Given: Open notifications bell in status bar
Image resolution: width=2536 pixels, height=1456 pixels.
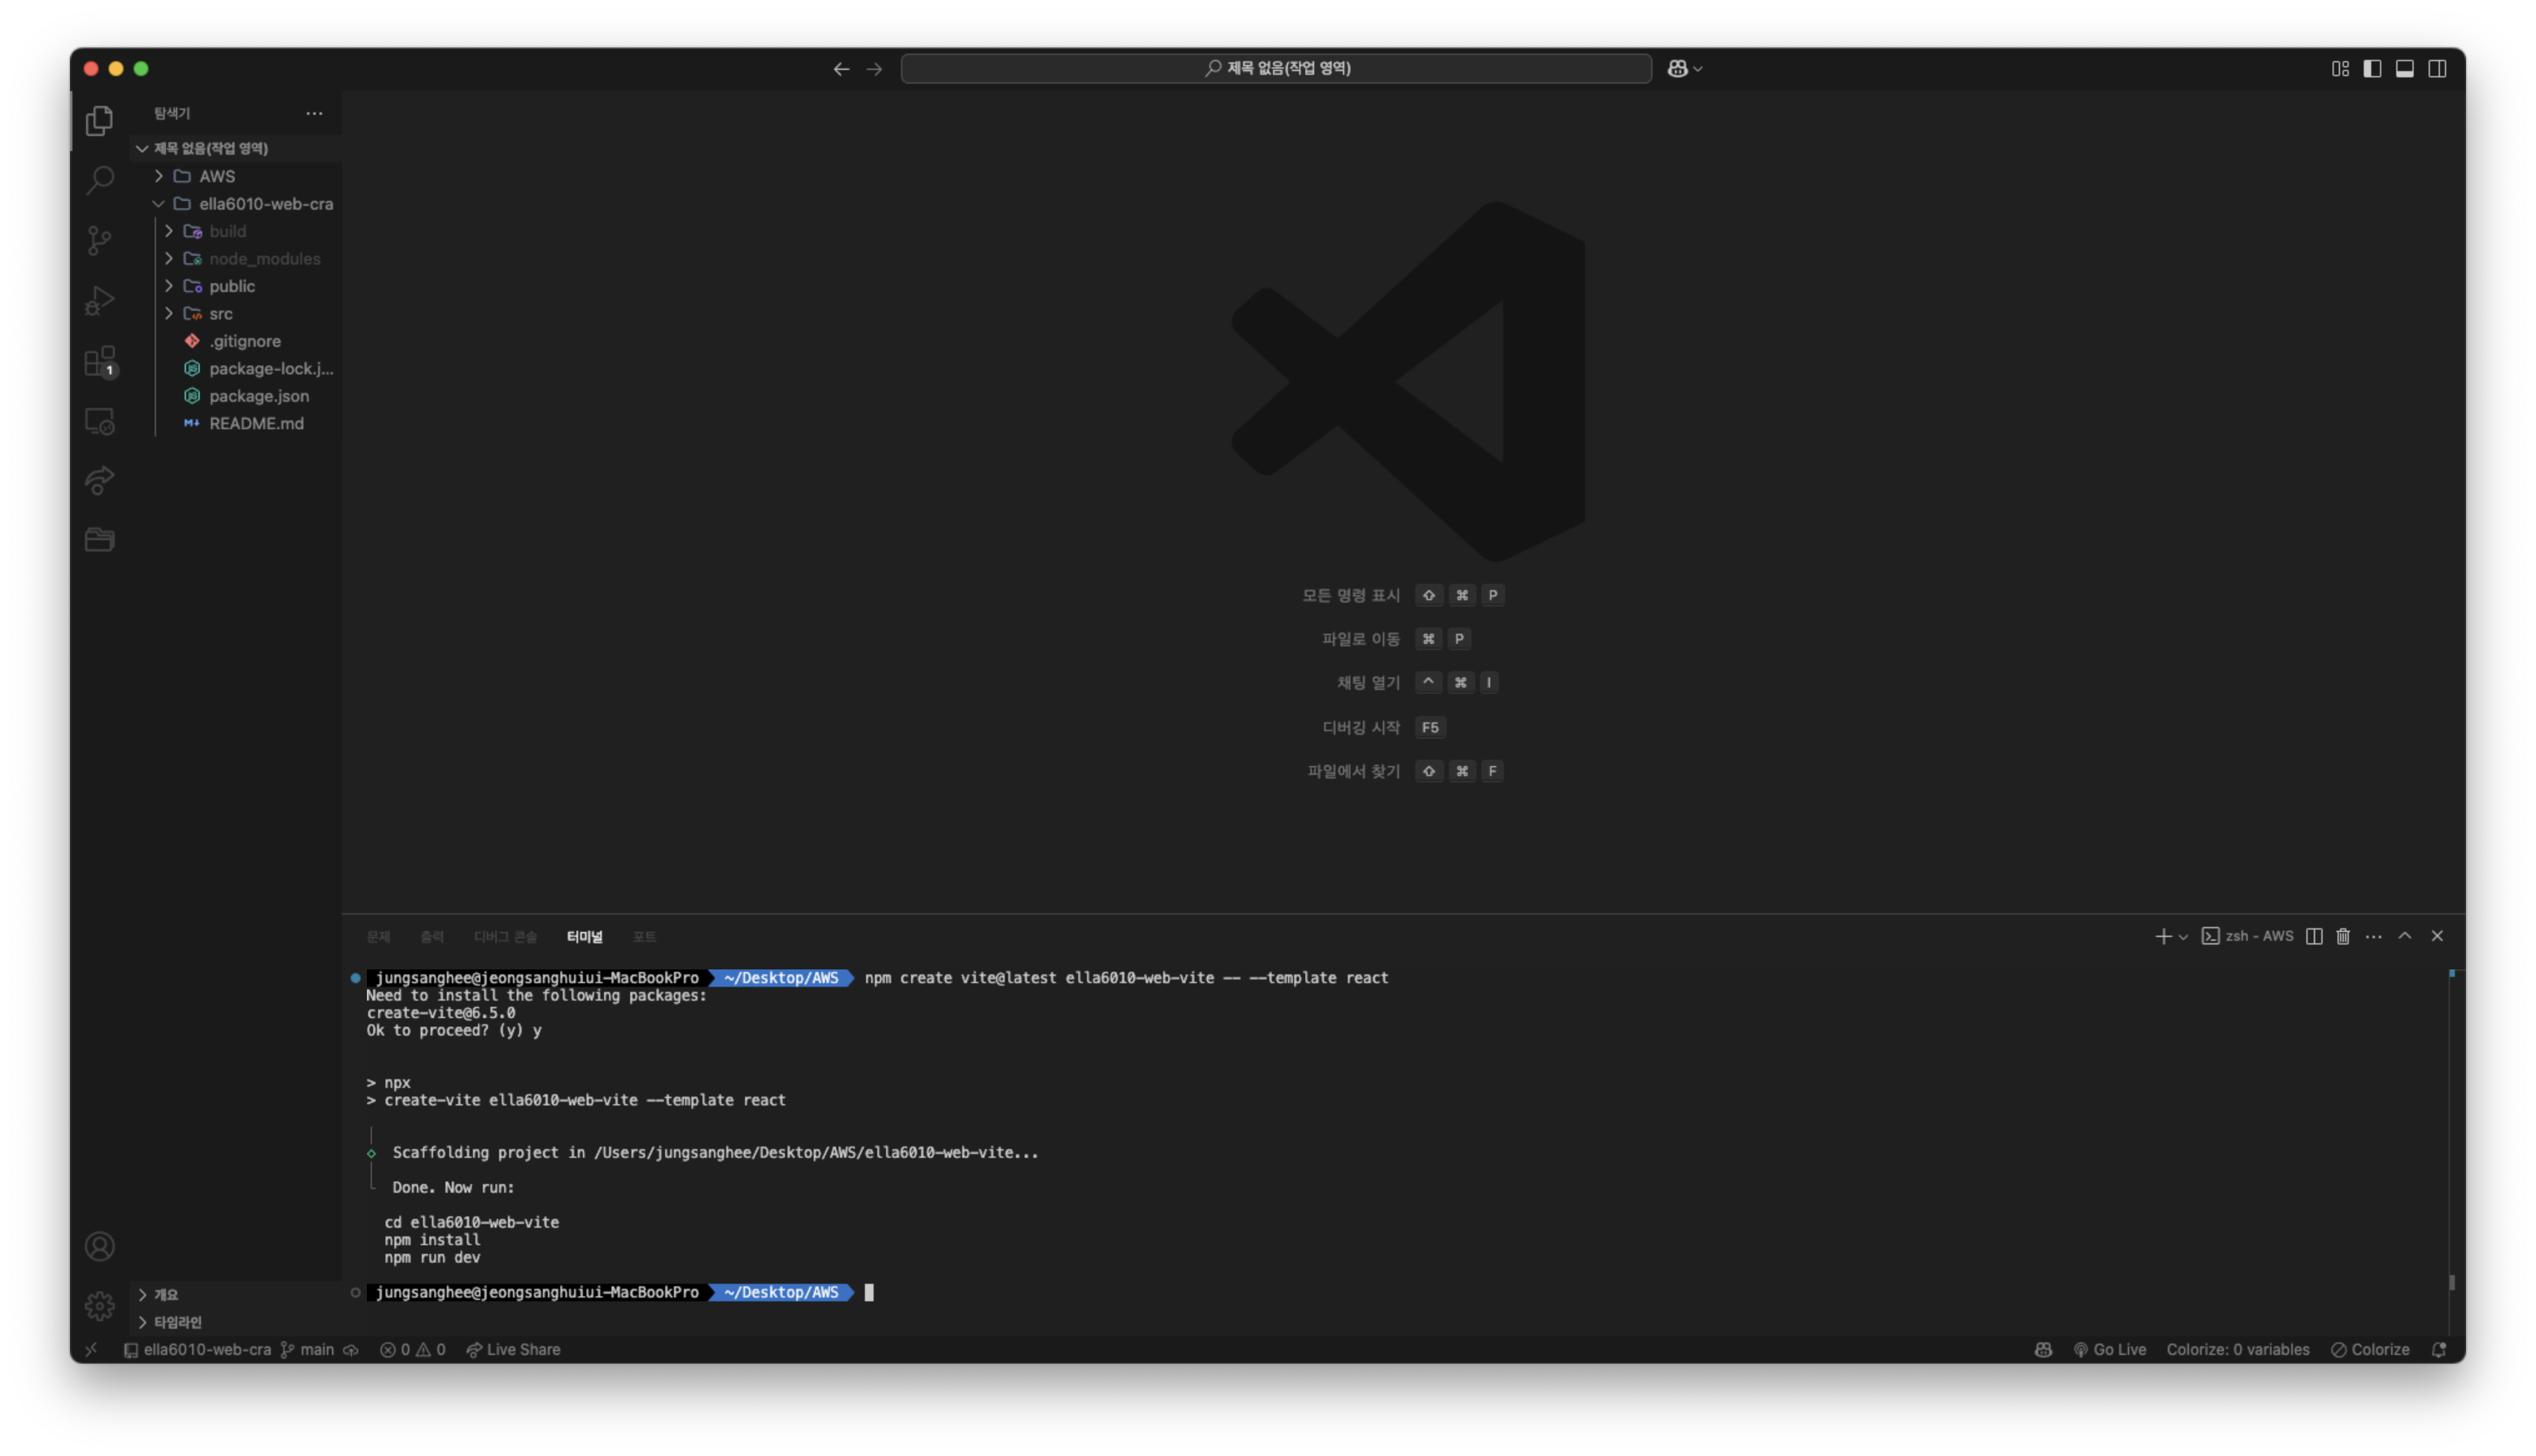Looking at the screenshot, I should tap(2438, 1349).
